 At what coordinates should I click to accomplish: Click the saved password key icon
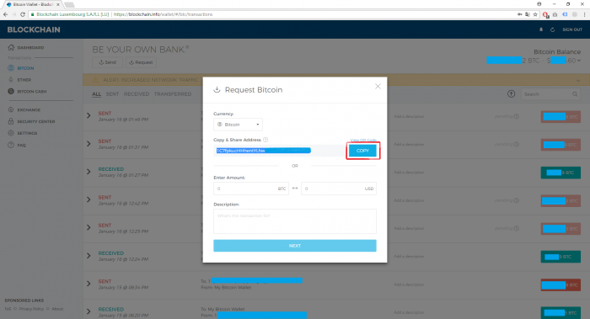coord(520,14)
